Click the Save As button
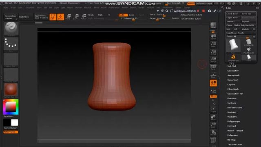This screenshot has height=147, width=261. 248,13
